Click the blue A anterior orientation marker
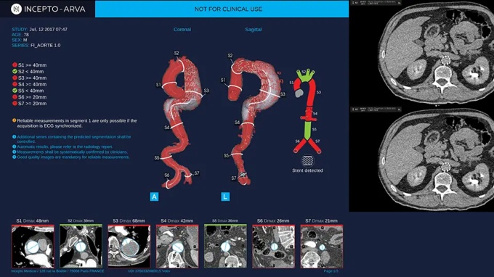 154,197
